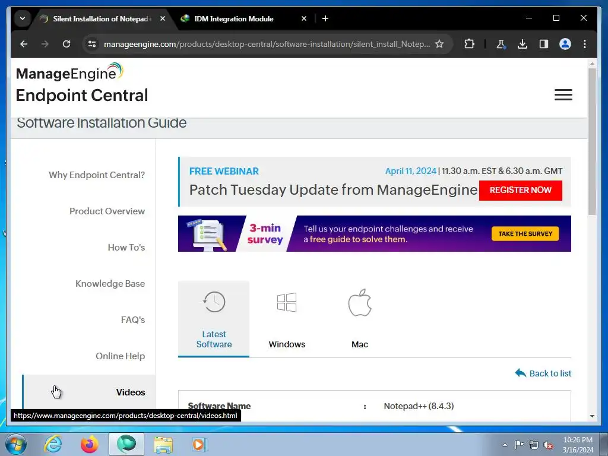The height and width of the screenshot is (456, 608).
Task: Launch Firefox from the taskbar
Action: (90, 444)
